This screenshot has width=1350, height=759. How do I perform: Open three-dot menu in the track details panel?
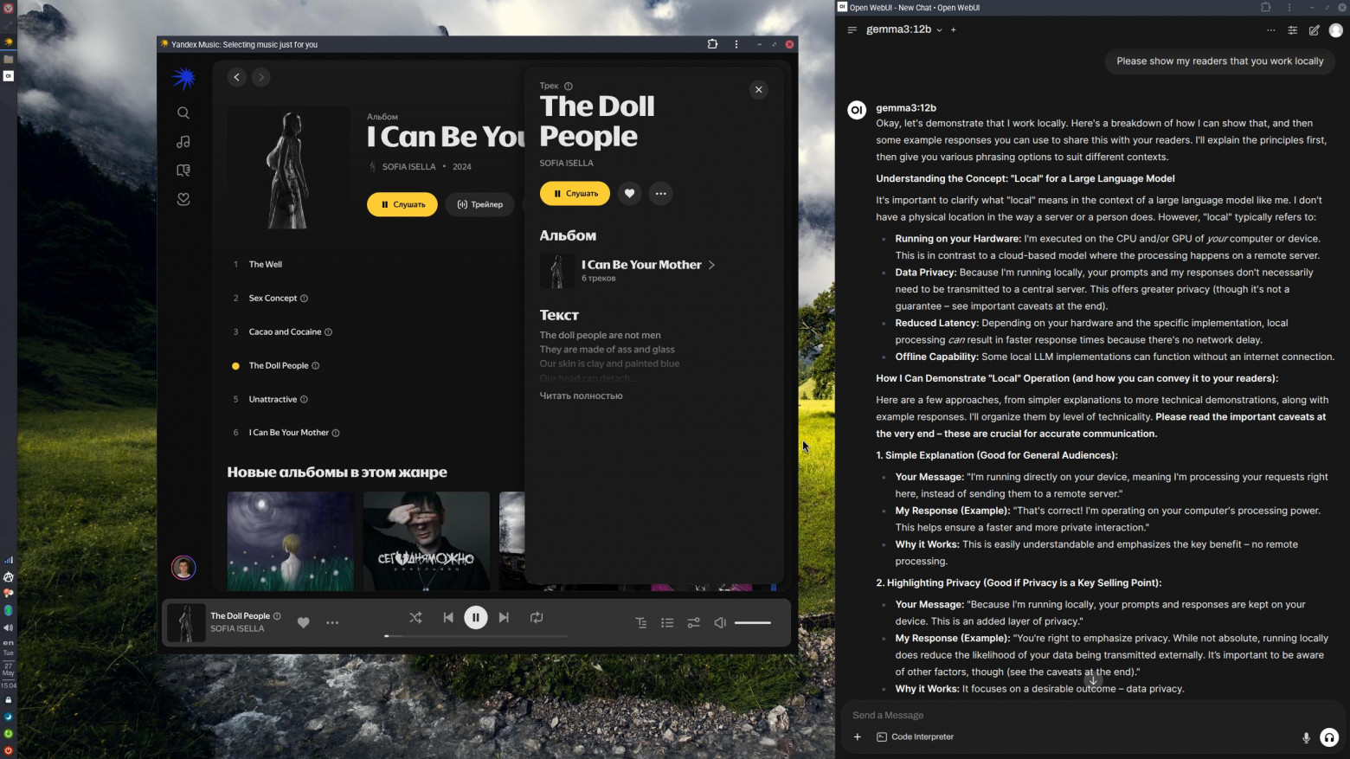661,194
